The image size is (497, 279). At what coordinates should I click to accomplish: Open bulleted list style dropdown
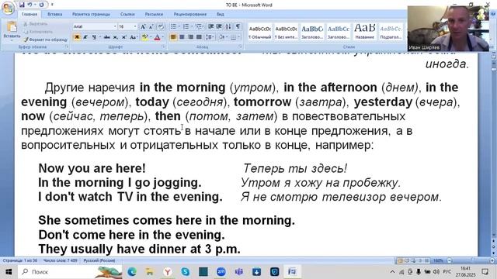point(179,26)
